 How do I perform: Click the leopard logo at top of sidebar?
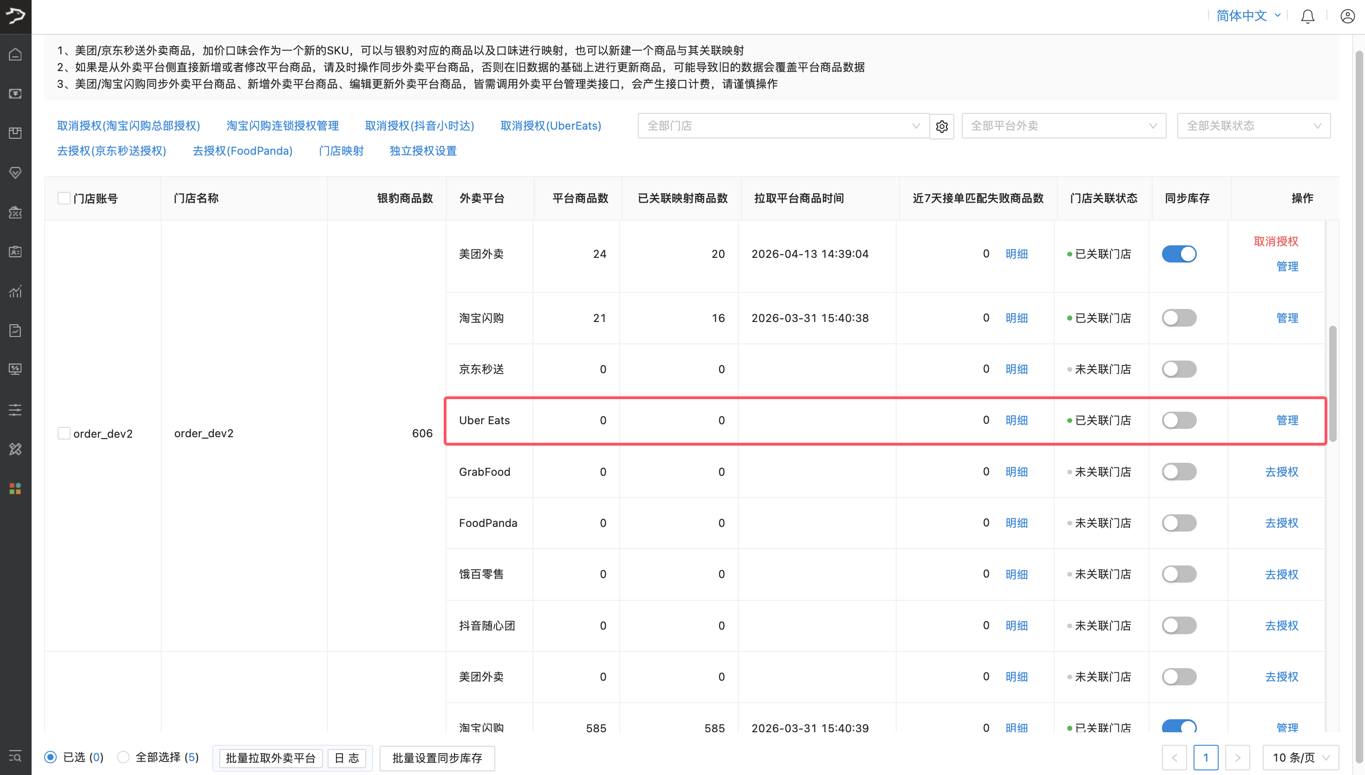(15, 16)
